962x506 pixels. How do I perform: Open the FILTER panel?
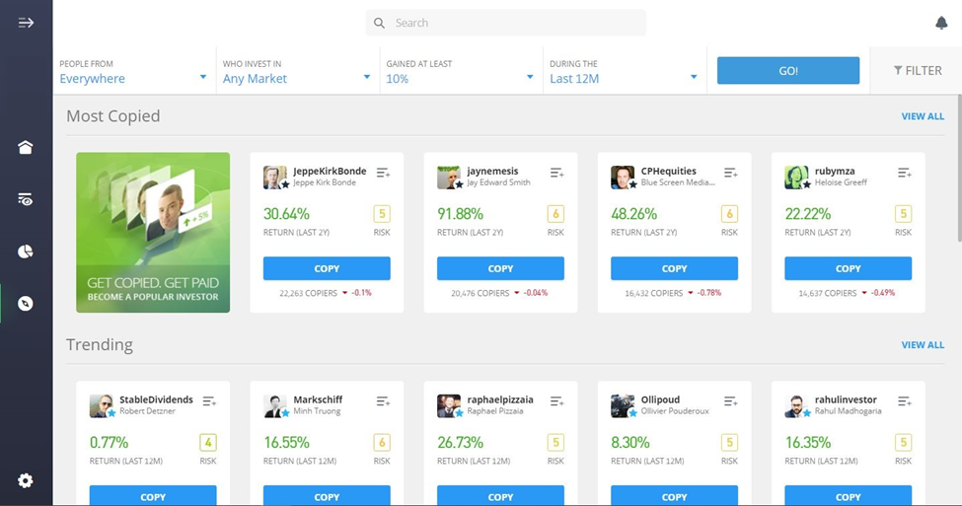[x=918, y=71]
